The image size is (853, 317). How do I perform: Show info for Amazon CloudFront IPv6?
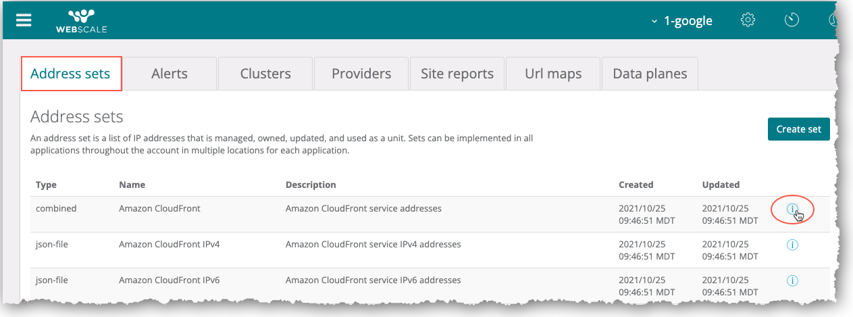(793, 281)
